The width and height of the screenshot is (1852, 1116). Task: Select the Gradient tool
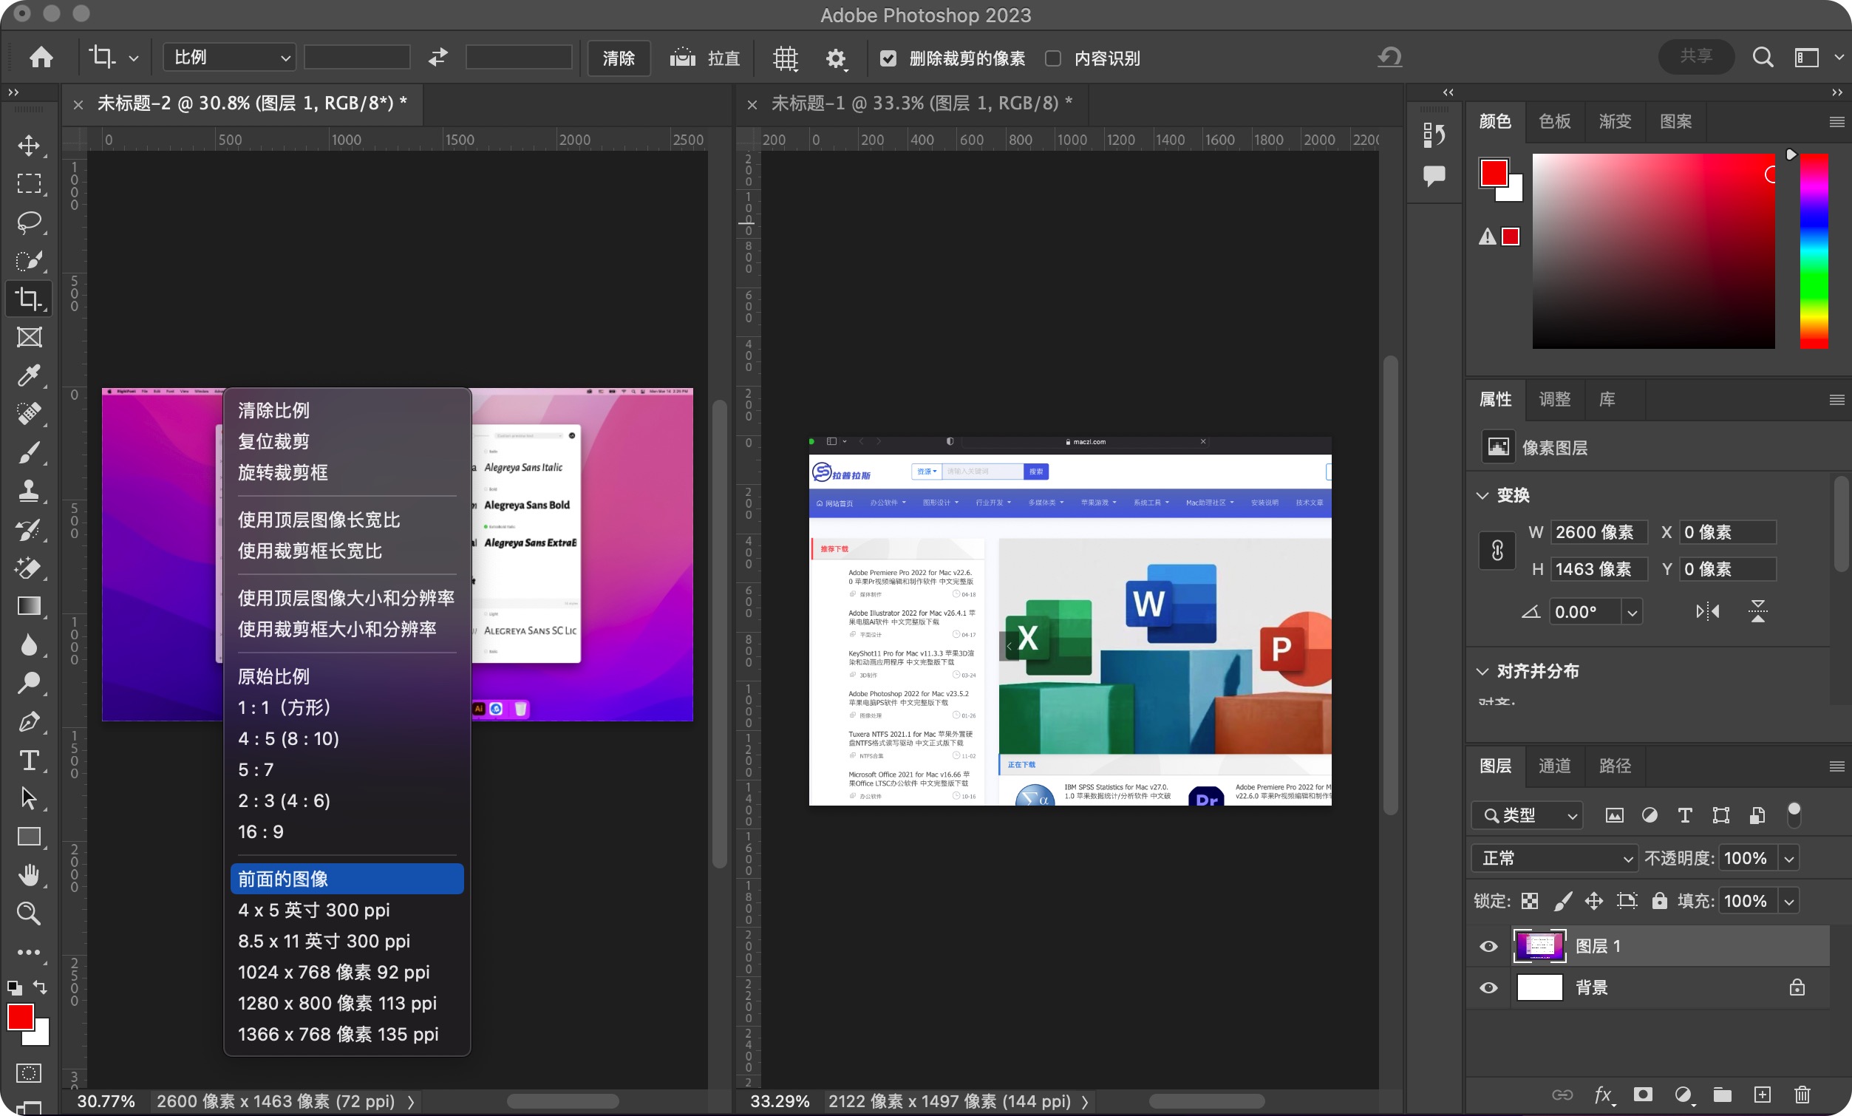(x=30, y=607)
